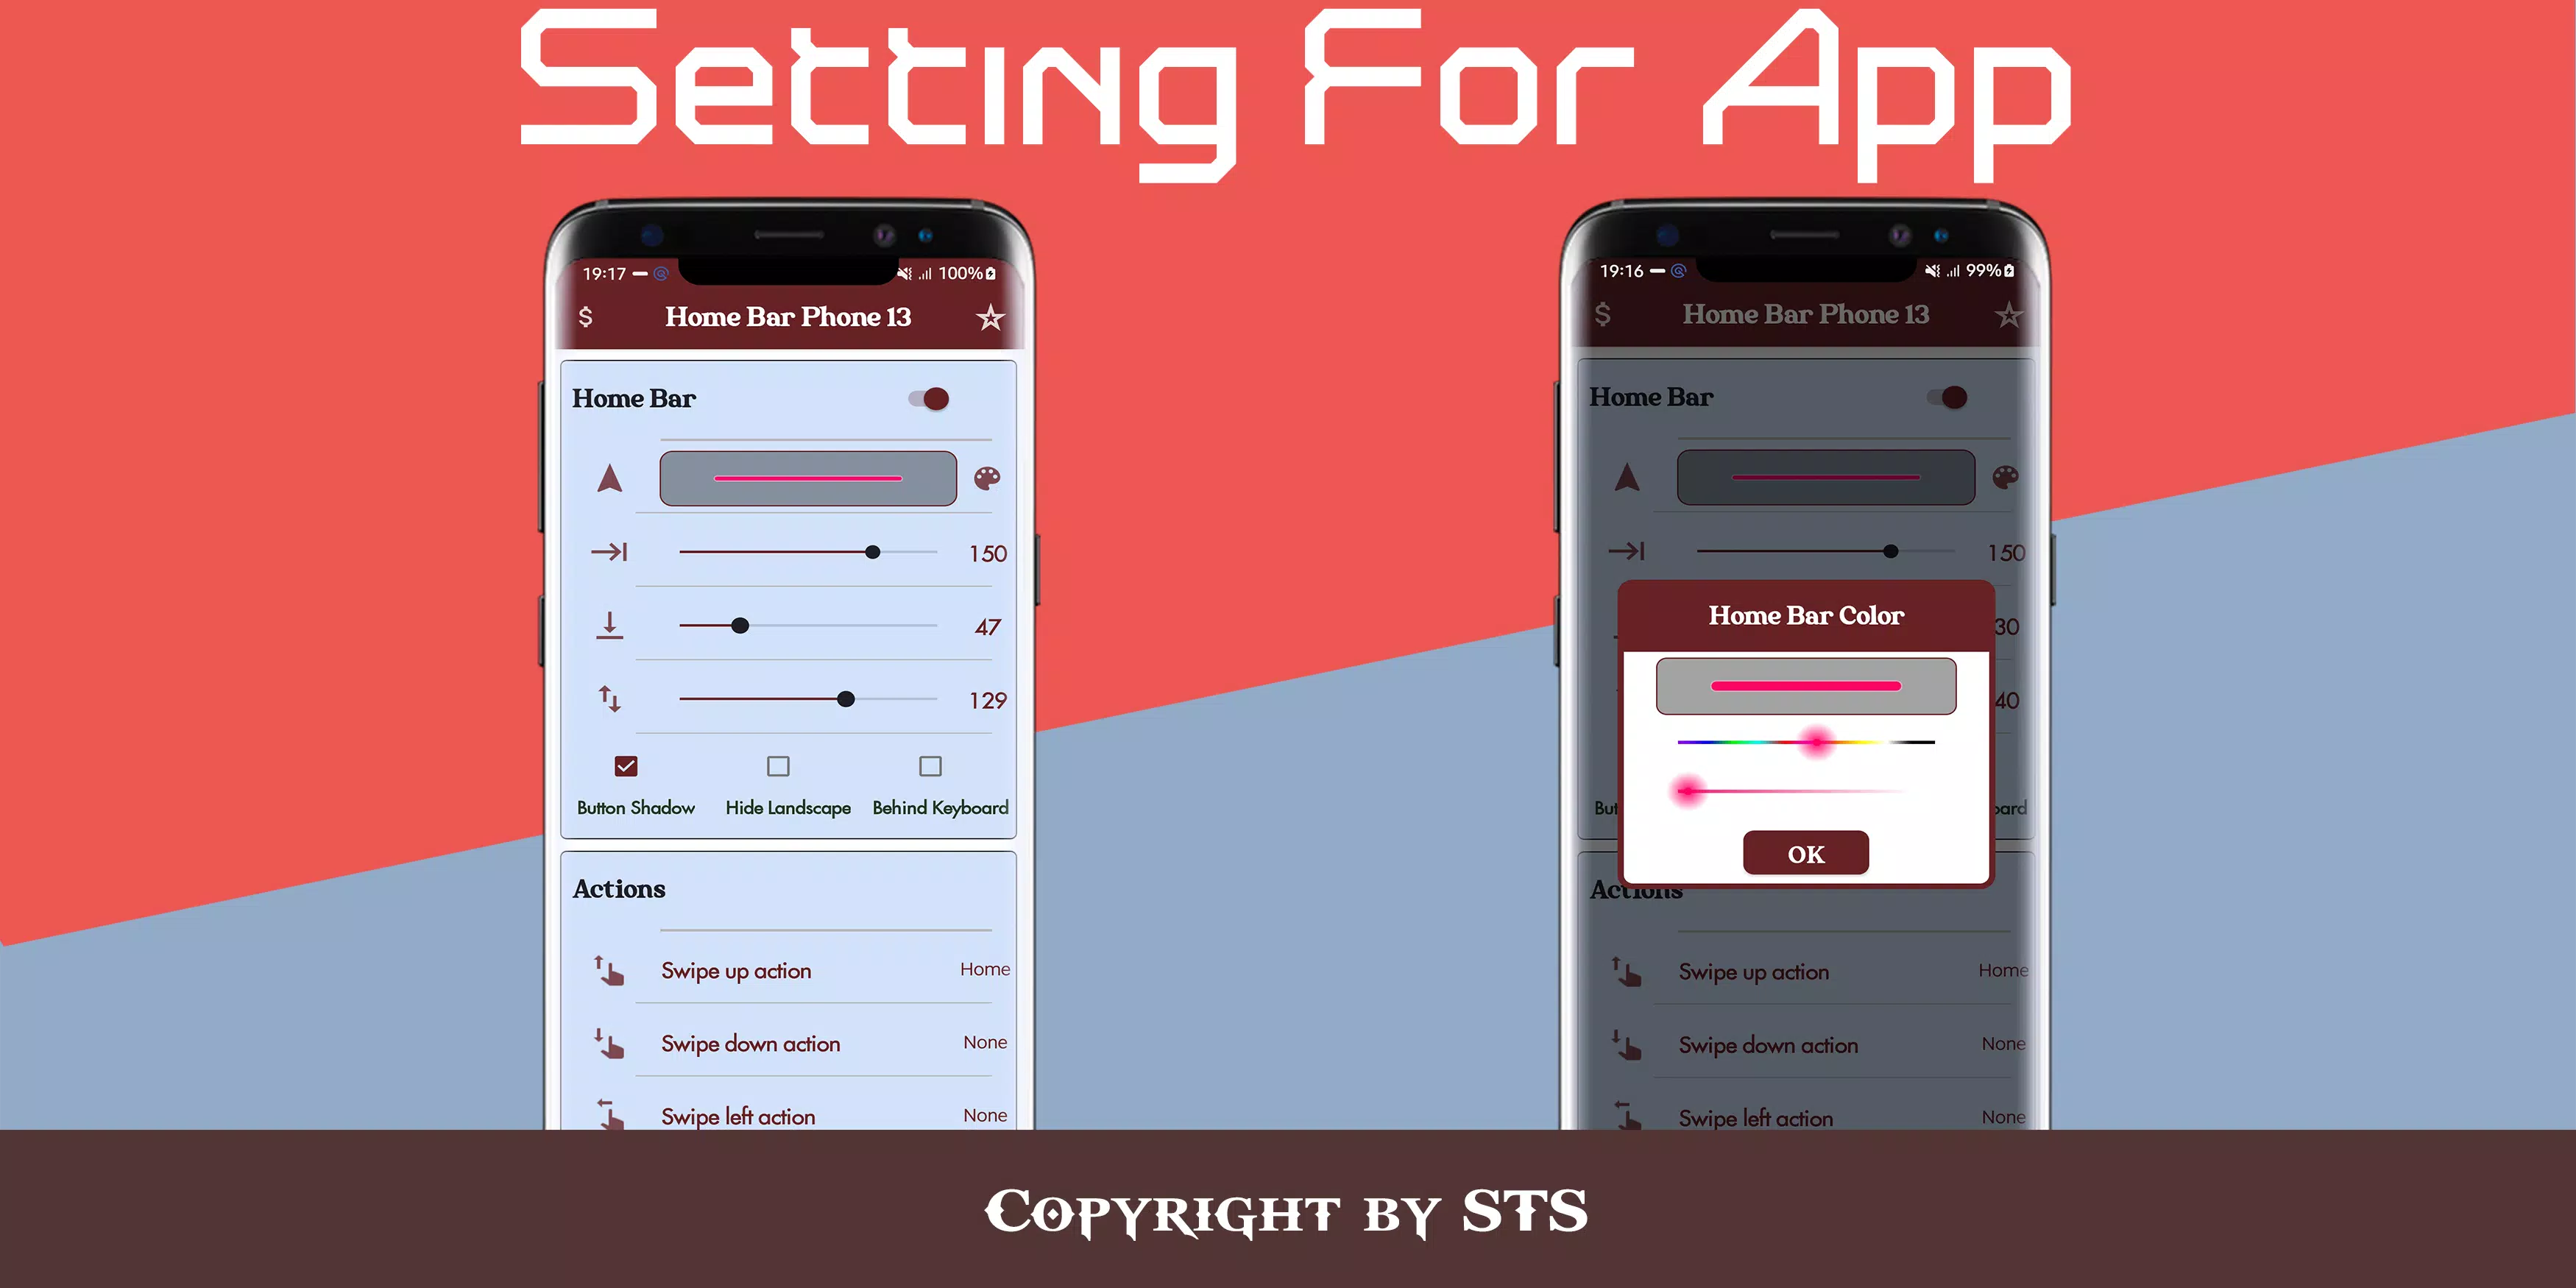
Task: Click OK to confirm Home Bar Color
Action: [x=1804, y=852]
